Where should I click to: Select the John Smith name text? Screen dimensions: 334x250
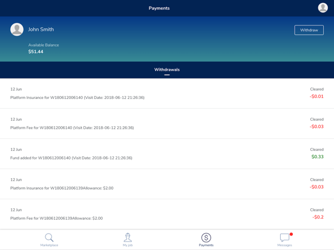pos(41,30)
